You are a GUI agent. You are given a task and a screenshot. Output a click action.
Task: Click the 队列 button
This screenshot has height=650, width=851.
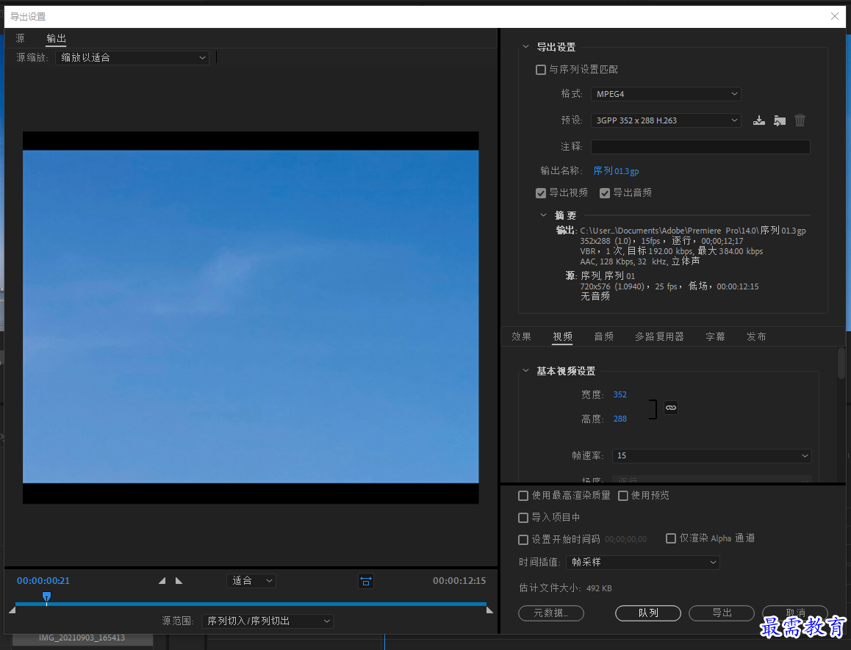[648, 613]
